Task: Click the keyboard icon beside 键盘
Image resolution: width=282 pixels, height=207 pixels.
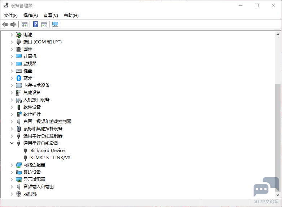Action: point(18,71)
